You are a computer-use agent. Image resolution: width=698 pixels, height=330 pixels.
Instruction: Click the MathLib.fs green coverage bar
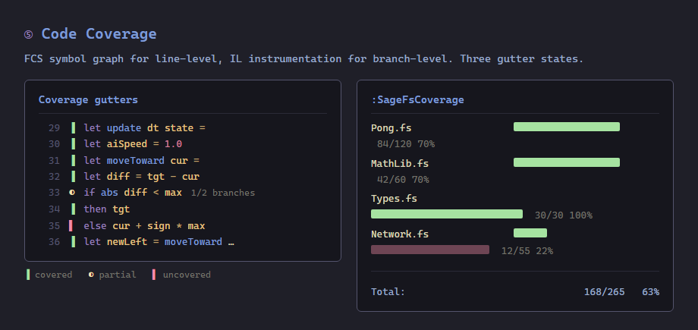[567, 162]
